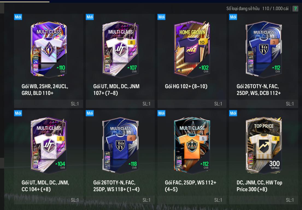
Task: Select the Top Price 300 pack card
Action: [263, 157]
